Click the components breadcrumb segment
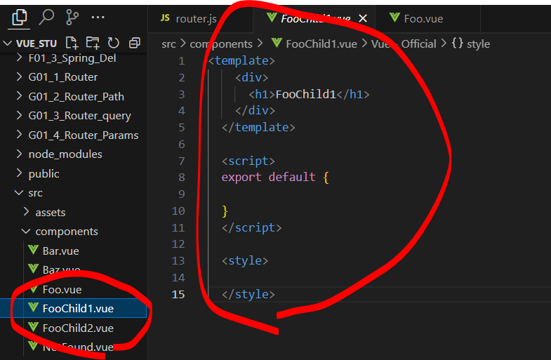 click(x=221, y=44)
